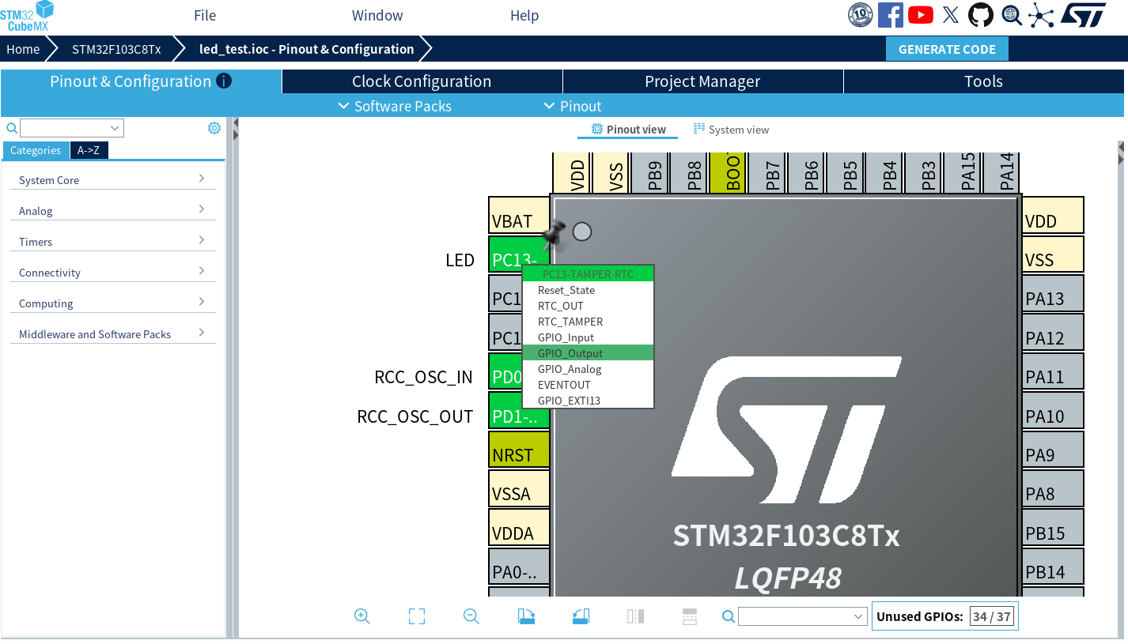Click led_test.ioc breadcrumb
Image resolution: width=1128 pixels, height=644 pixels.
tap(306, 49)
